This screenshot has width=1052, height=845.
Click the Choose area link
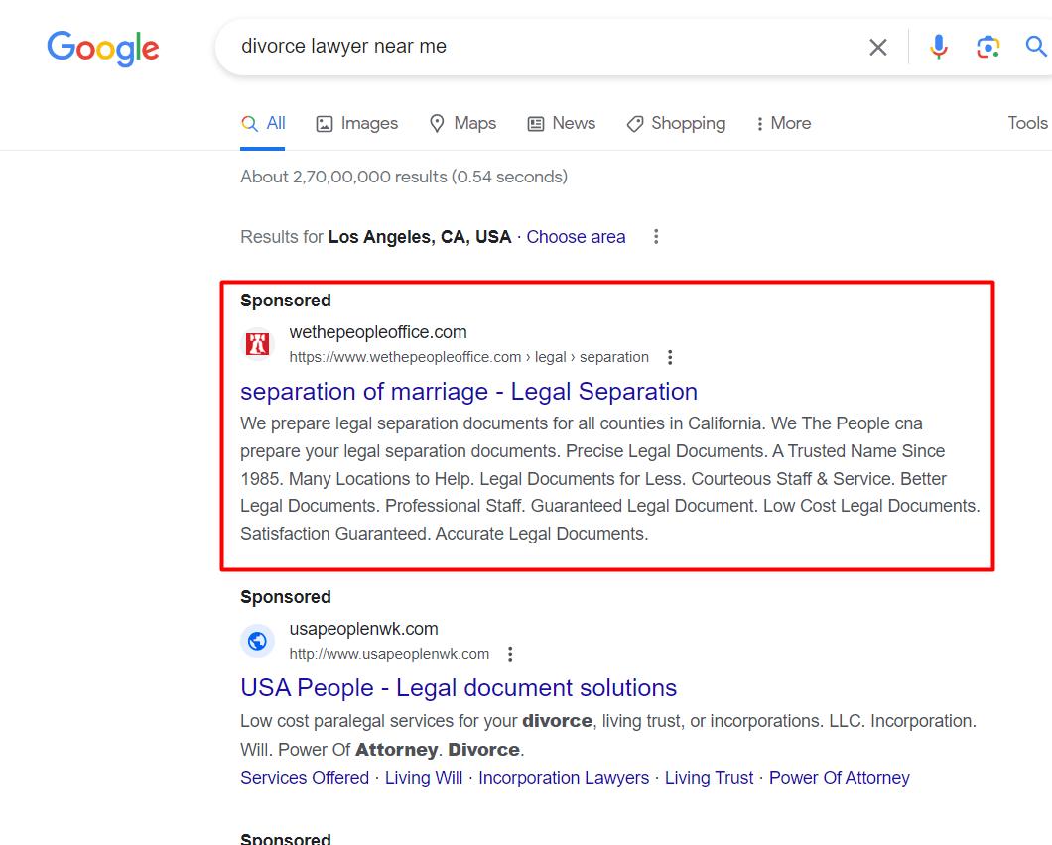pyautogui.click(x=576, y=237)
